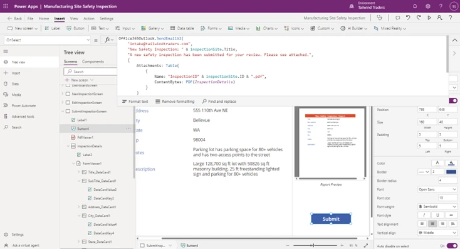This screenshot has height=249, width=460.
Task: Open the app launcher waffle icon
Action: 5,6
